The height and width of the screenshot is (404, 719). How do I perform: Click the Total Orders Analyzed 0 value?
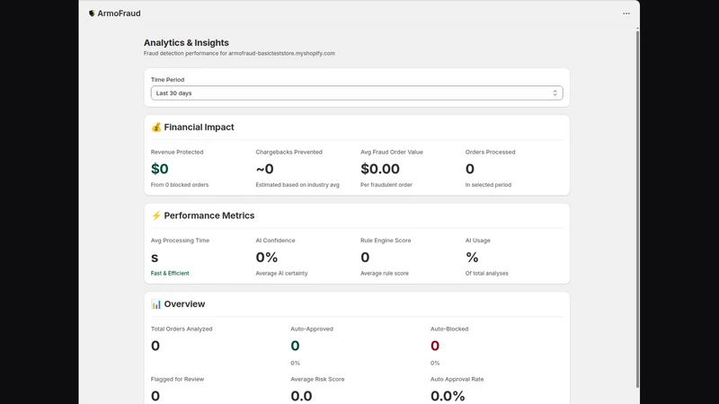(x=155, y=346)
